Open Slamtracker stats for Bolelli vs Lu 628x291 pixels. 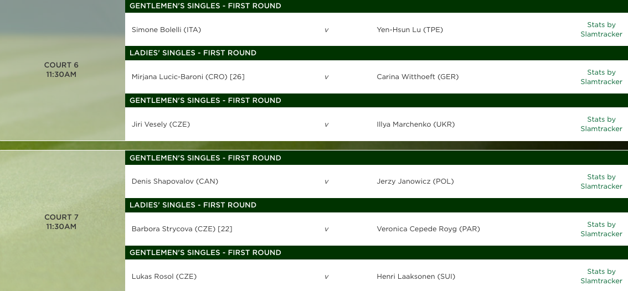[x=601, y=29]
